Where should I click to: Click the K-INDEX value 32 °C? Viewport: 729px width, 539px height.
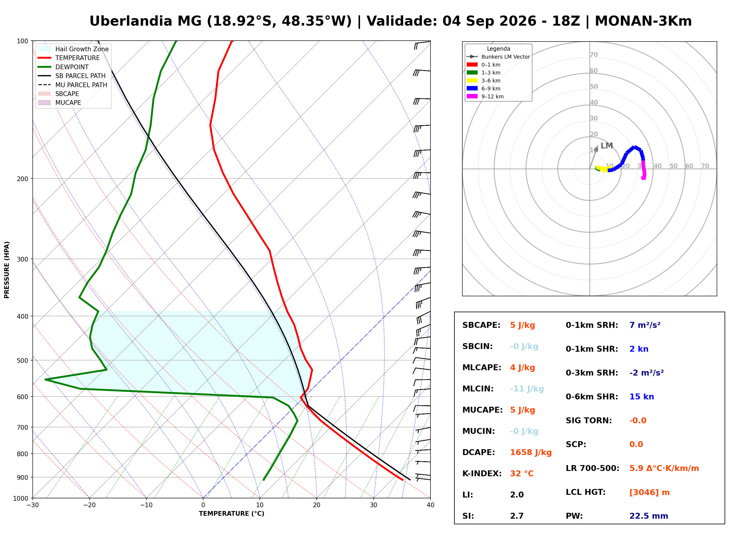(x=522, y=474)
